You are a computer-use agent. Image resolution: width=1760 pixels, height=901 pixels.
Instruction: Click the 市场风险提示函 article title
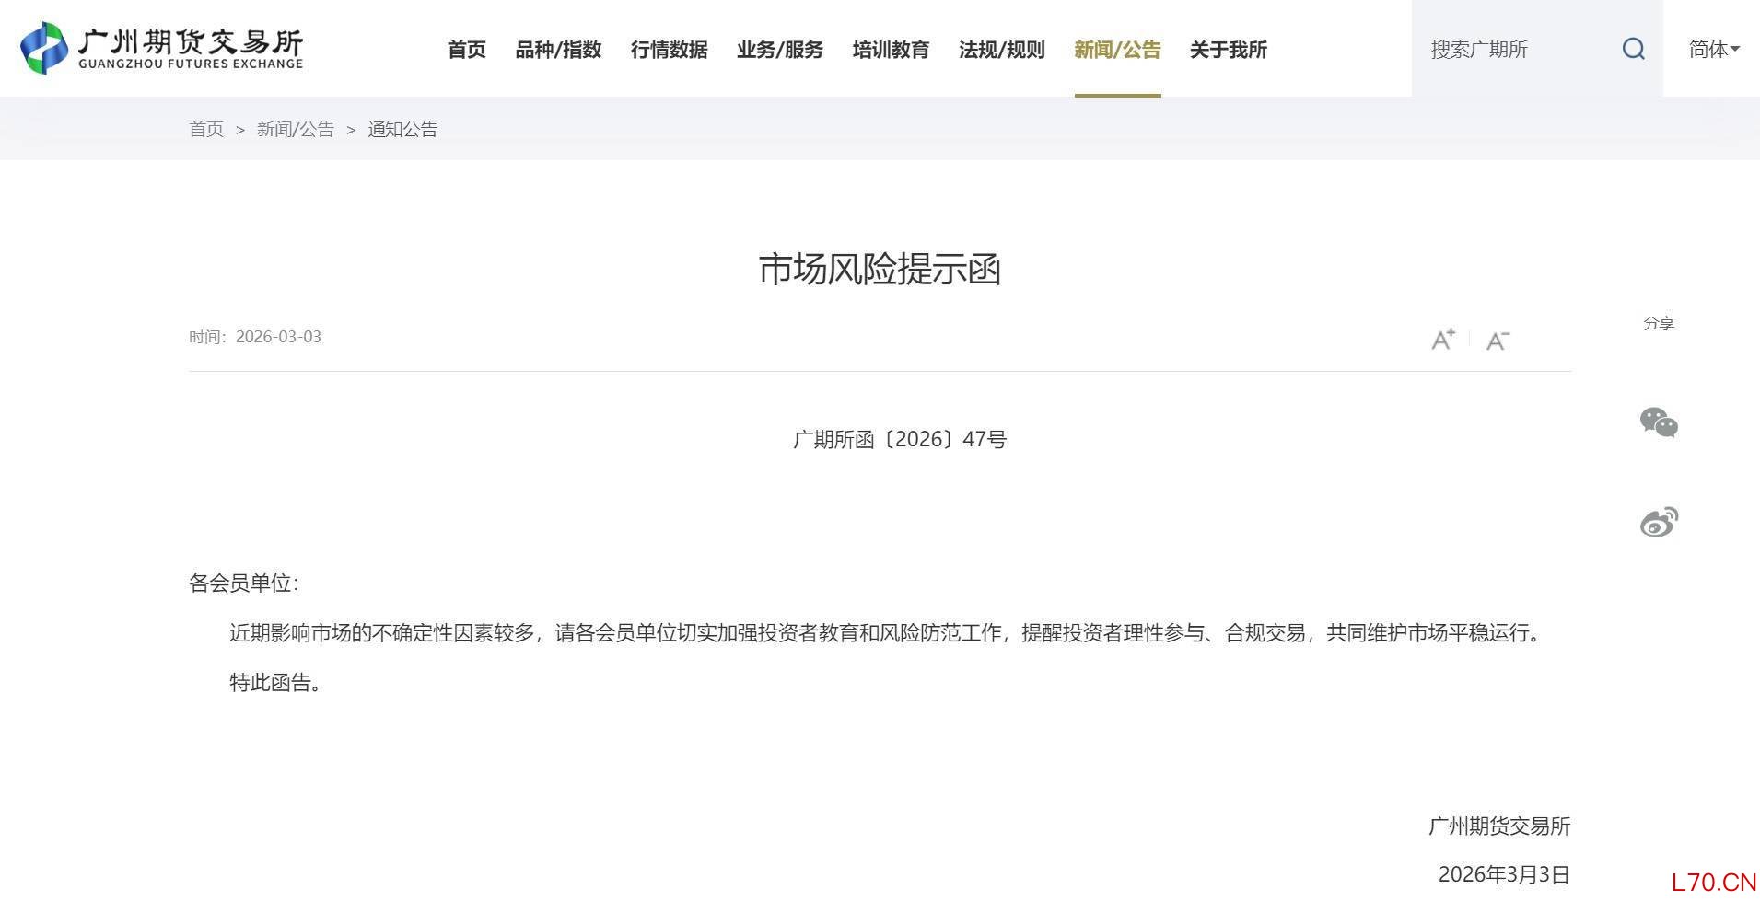(x=880, y=270)
